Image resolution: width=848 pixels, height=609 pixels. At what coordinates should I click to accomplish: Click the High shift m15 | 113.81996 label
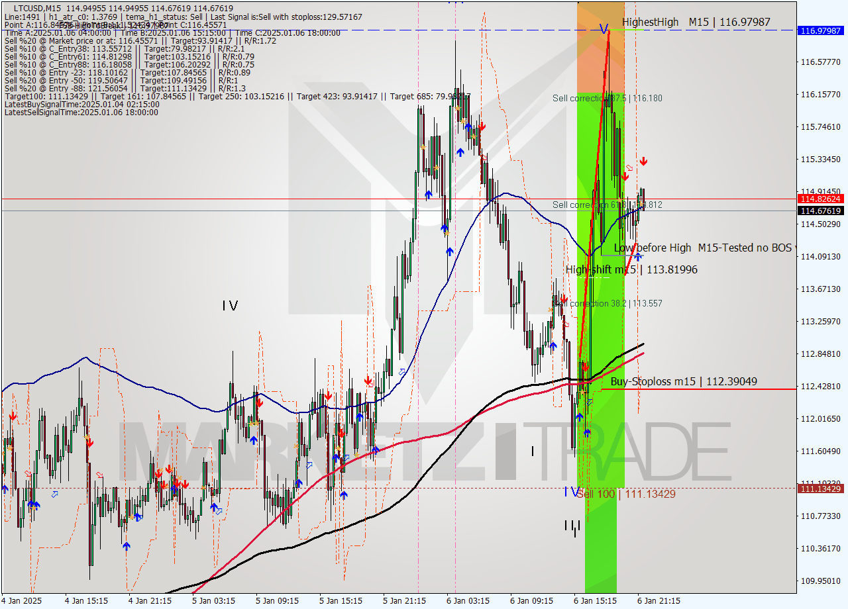[x=631, y=270]
